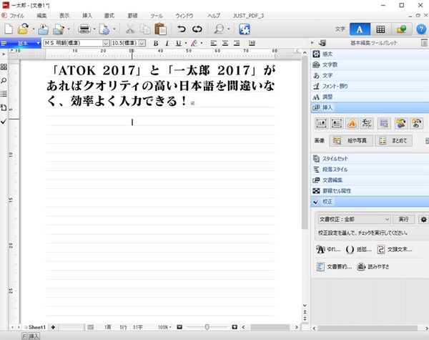Click the blue puzzle piece icon

click(245, 29)
